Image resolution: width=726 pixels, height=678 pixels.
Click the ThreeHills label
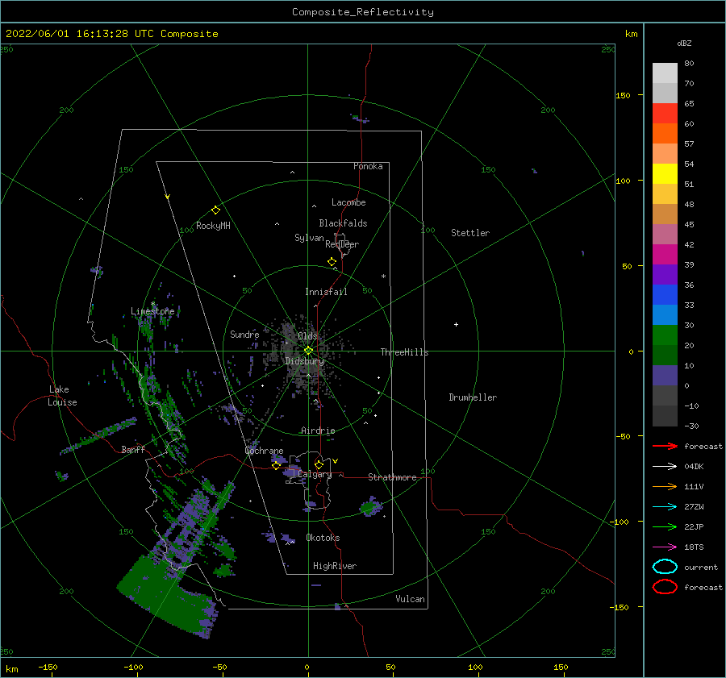click(x=404, y=352)
